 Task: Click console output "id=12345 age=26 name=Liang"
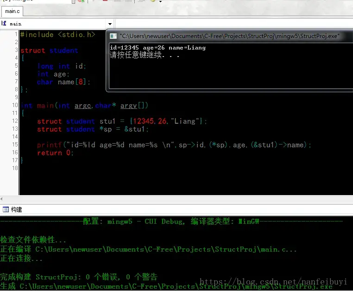pyautogui.click(x=158, y=48)
